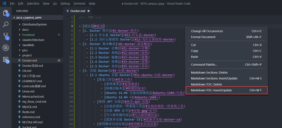Click the markdown icon beside Redis.md
This screenshot has height=128, width=282.
tap(19, 112)
